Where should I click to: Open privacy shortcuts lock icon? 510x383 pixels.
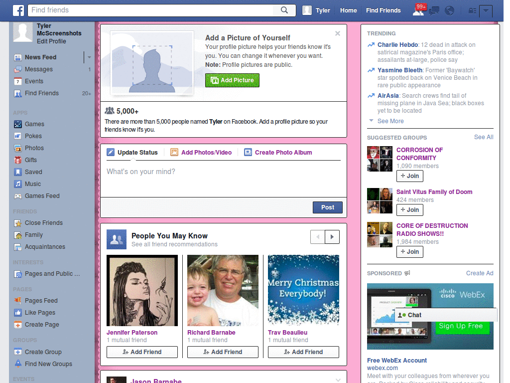pyautogui.click(x=472, y=11)
